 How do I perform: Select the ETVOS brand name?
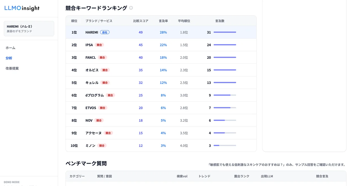91,108
